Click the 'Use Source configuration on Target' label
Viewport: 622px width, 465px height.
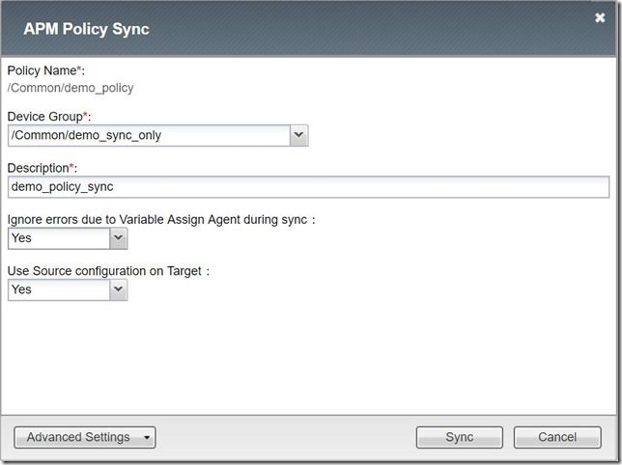pyautogui.click(x=108, y=271)
